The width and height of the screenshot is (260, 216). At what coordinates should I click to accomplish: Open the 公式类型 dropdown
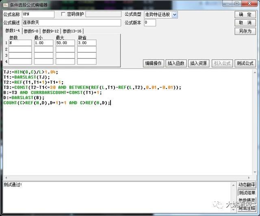click(x=175, y=15)
